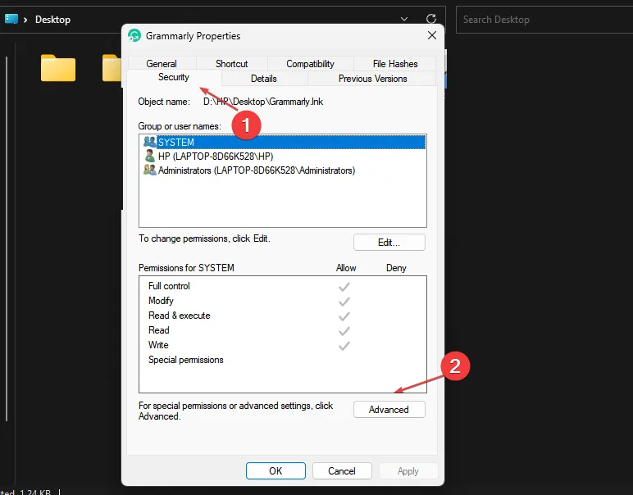Viewport: 633px width, 495px height.
Task: Click Write Allow checkmark
Action: 344,346
